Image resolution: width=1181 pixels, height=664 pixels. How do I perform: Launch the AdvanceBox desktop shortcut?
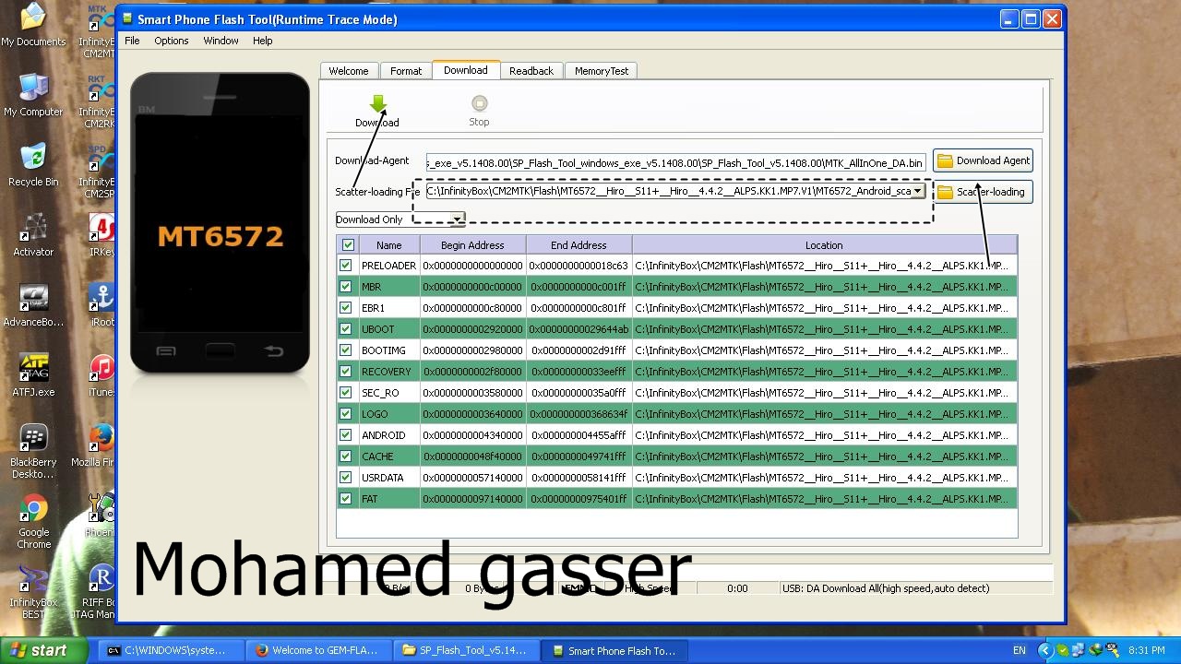coord(33,305)
